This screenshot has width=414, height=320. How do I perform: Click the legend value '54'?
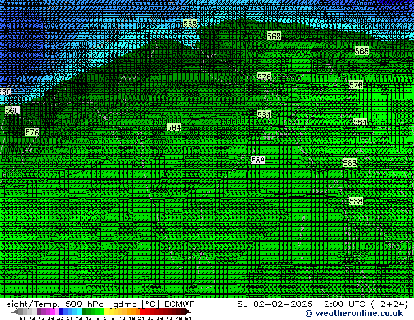tap(188, 318)
